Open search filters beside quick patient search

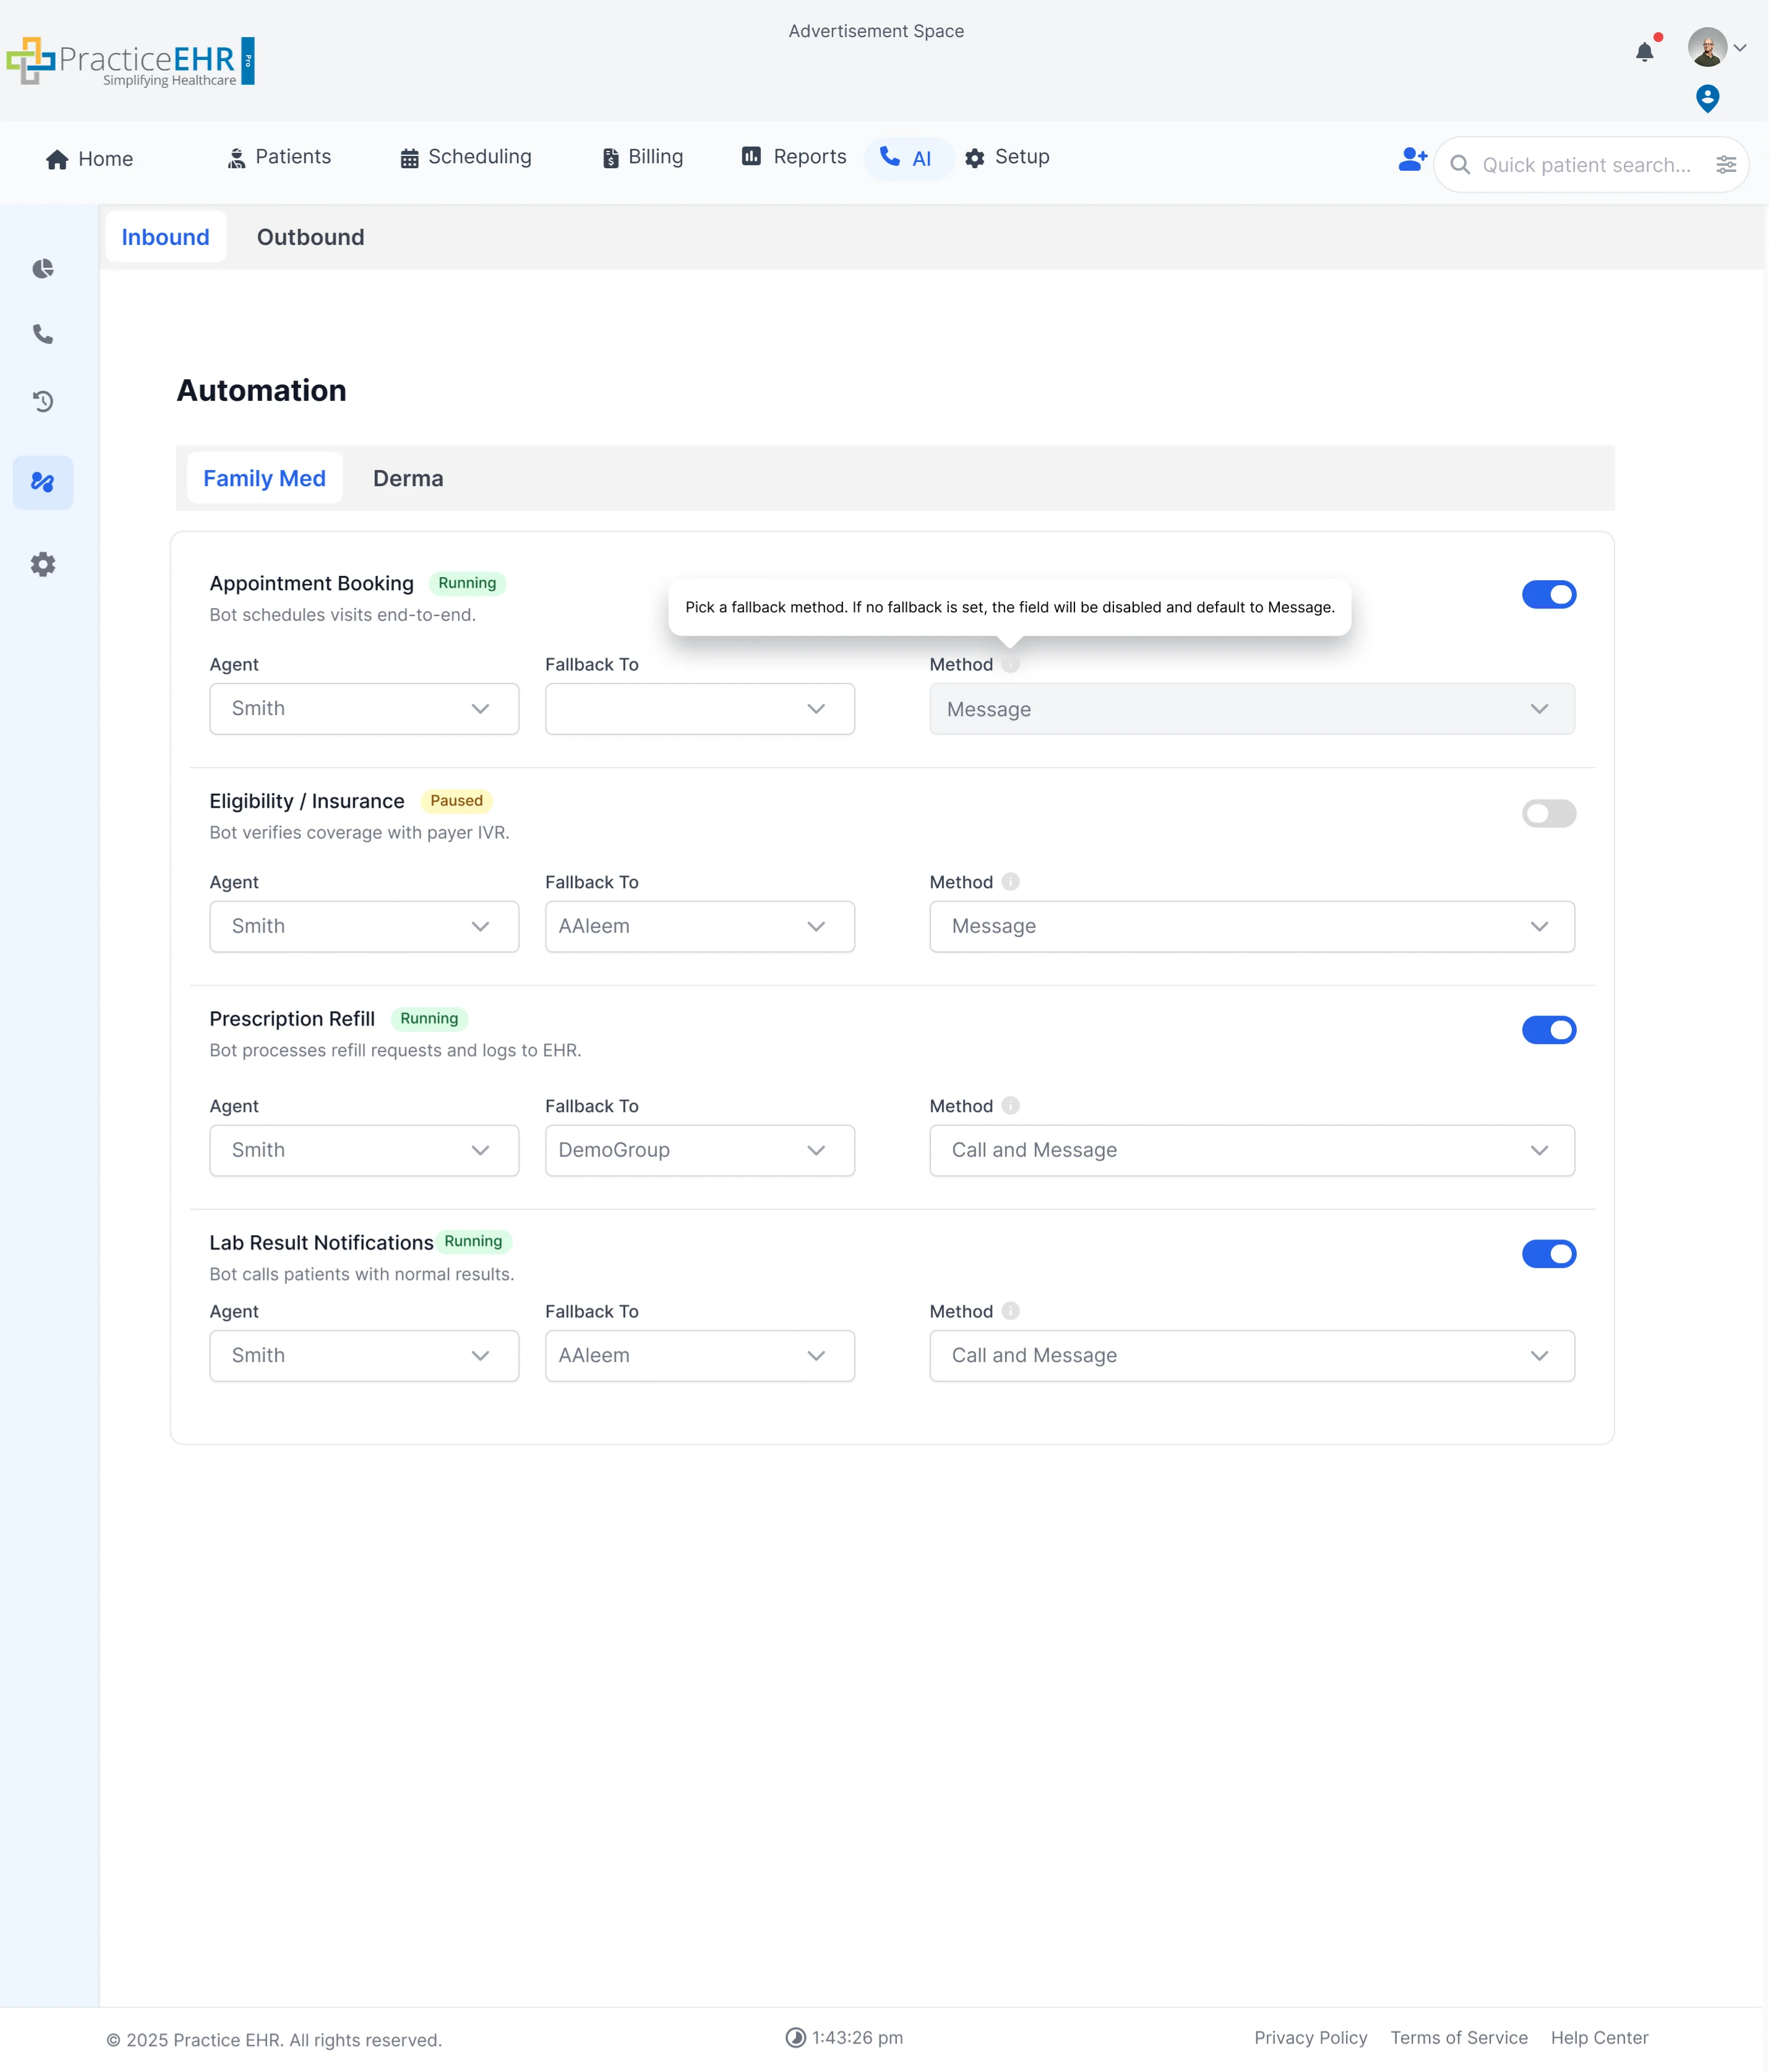click(x=1727, y=164)
